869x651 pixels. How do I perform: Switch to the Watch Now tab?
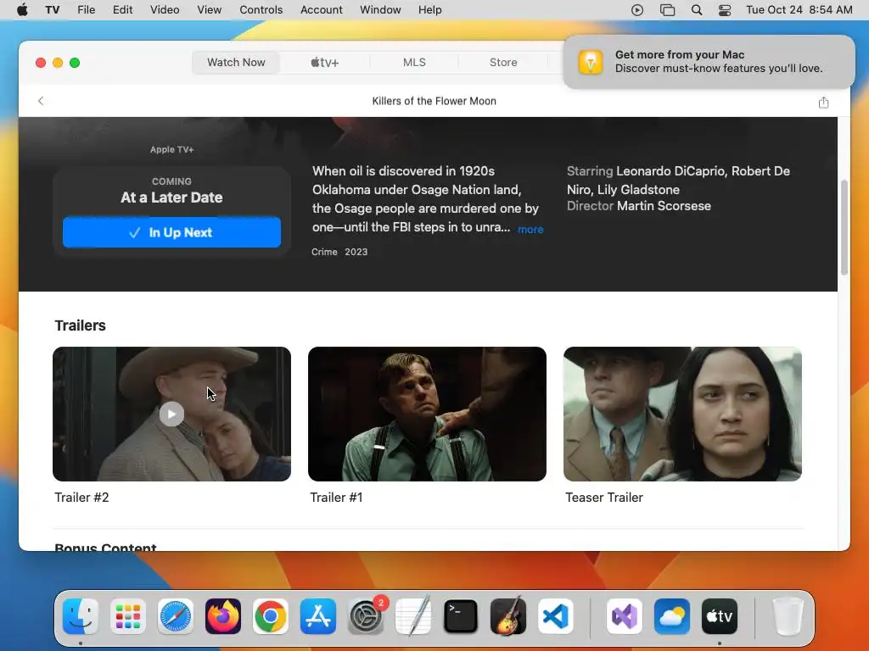(236, 63)
